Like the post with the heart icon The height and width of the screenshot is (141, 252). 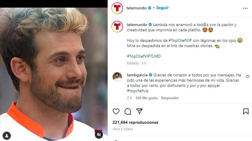116,112
